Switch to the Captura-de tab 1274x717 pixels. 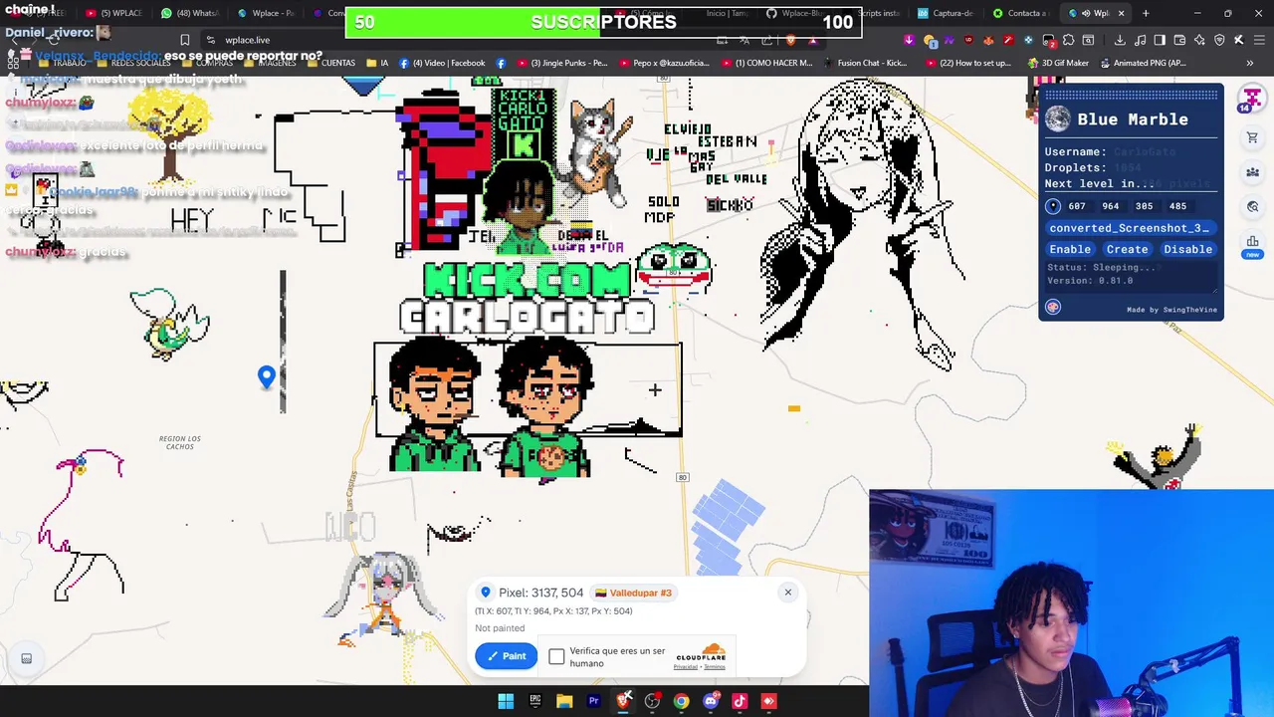[x=945, y=13]
